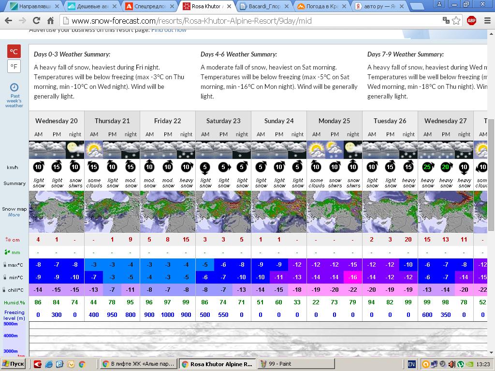Viewport: 495px width, 371px height.
Task: Click the 13:23 system clock
Action: pyautogui.click(x=483, y=364)
